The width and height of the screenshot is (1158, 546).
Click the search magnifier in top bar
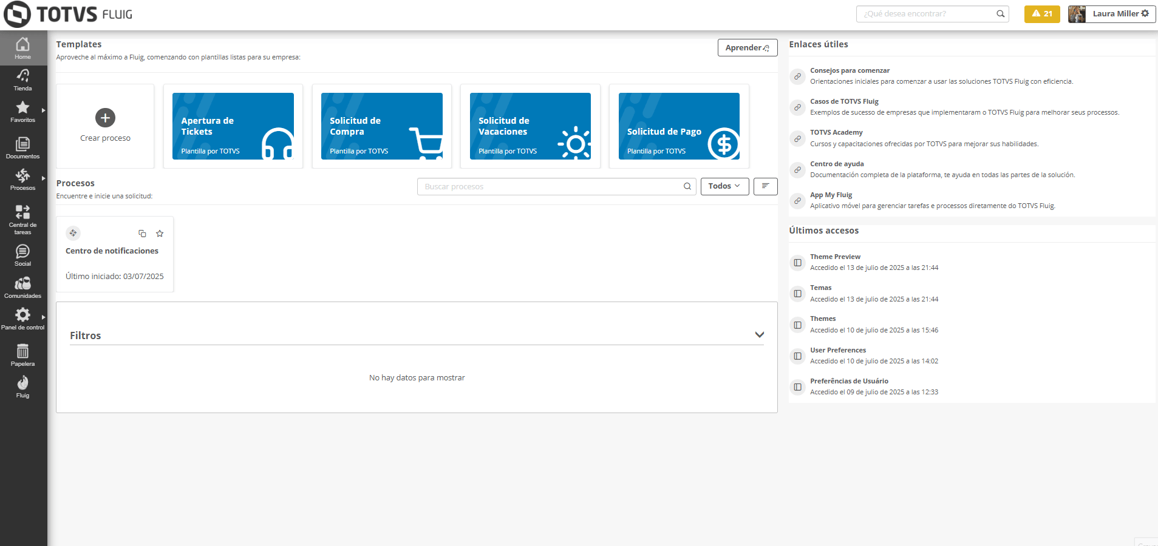coord(1000,14)
